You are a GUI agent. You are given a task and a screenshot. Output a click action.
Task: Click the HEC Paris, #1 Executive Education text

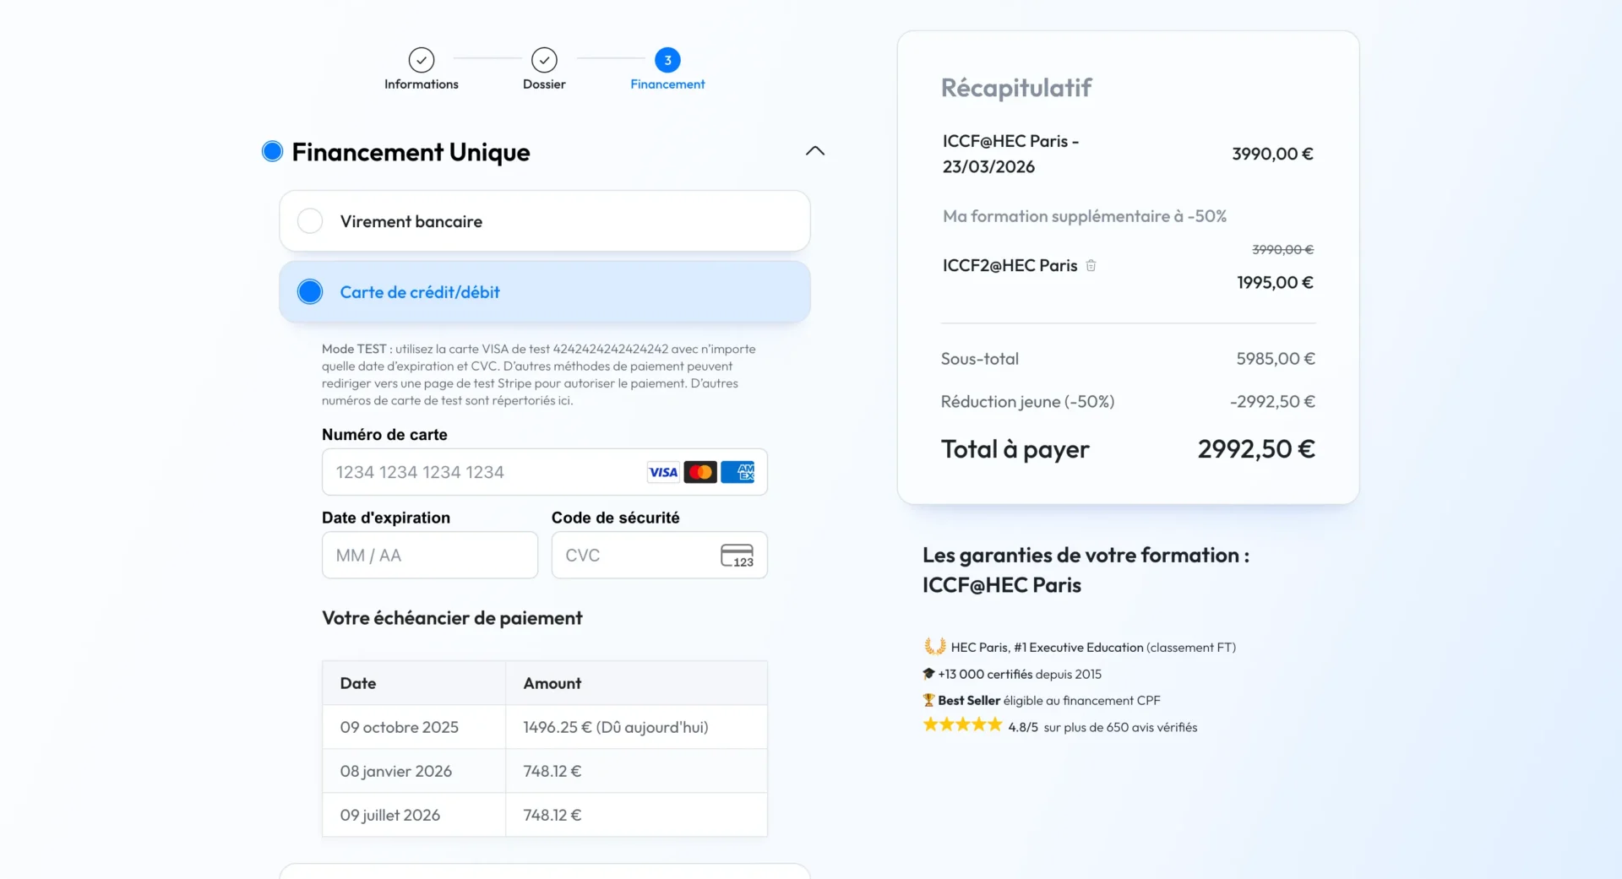point(1093,648)
